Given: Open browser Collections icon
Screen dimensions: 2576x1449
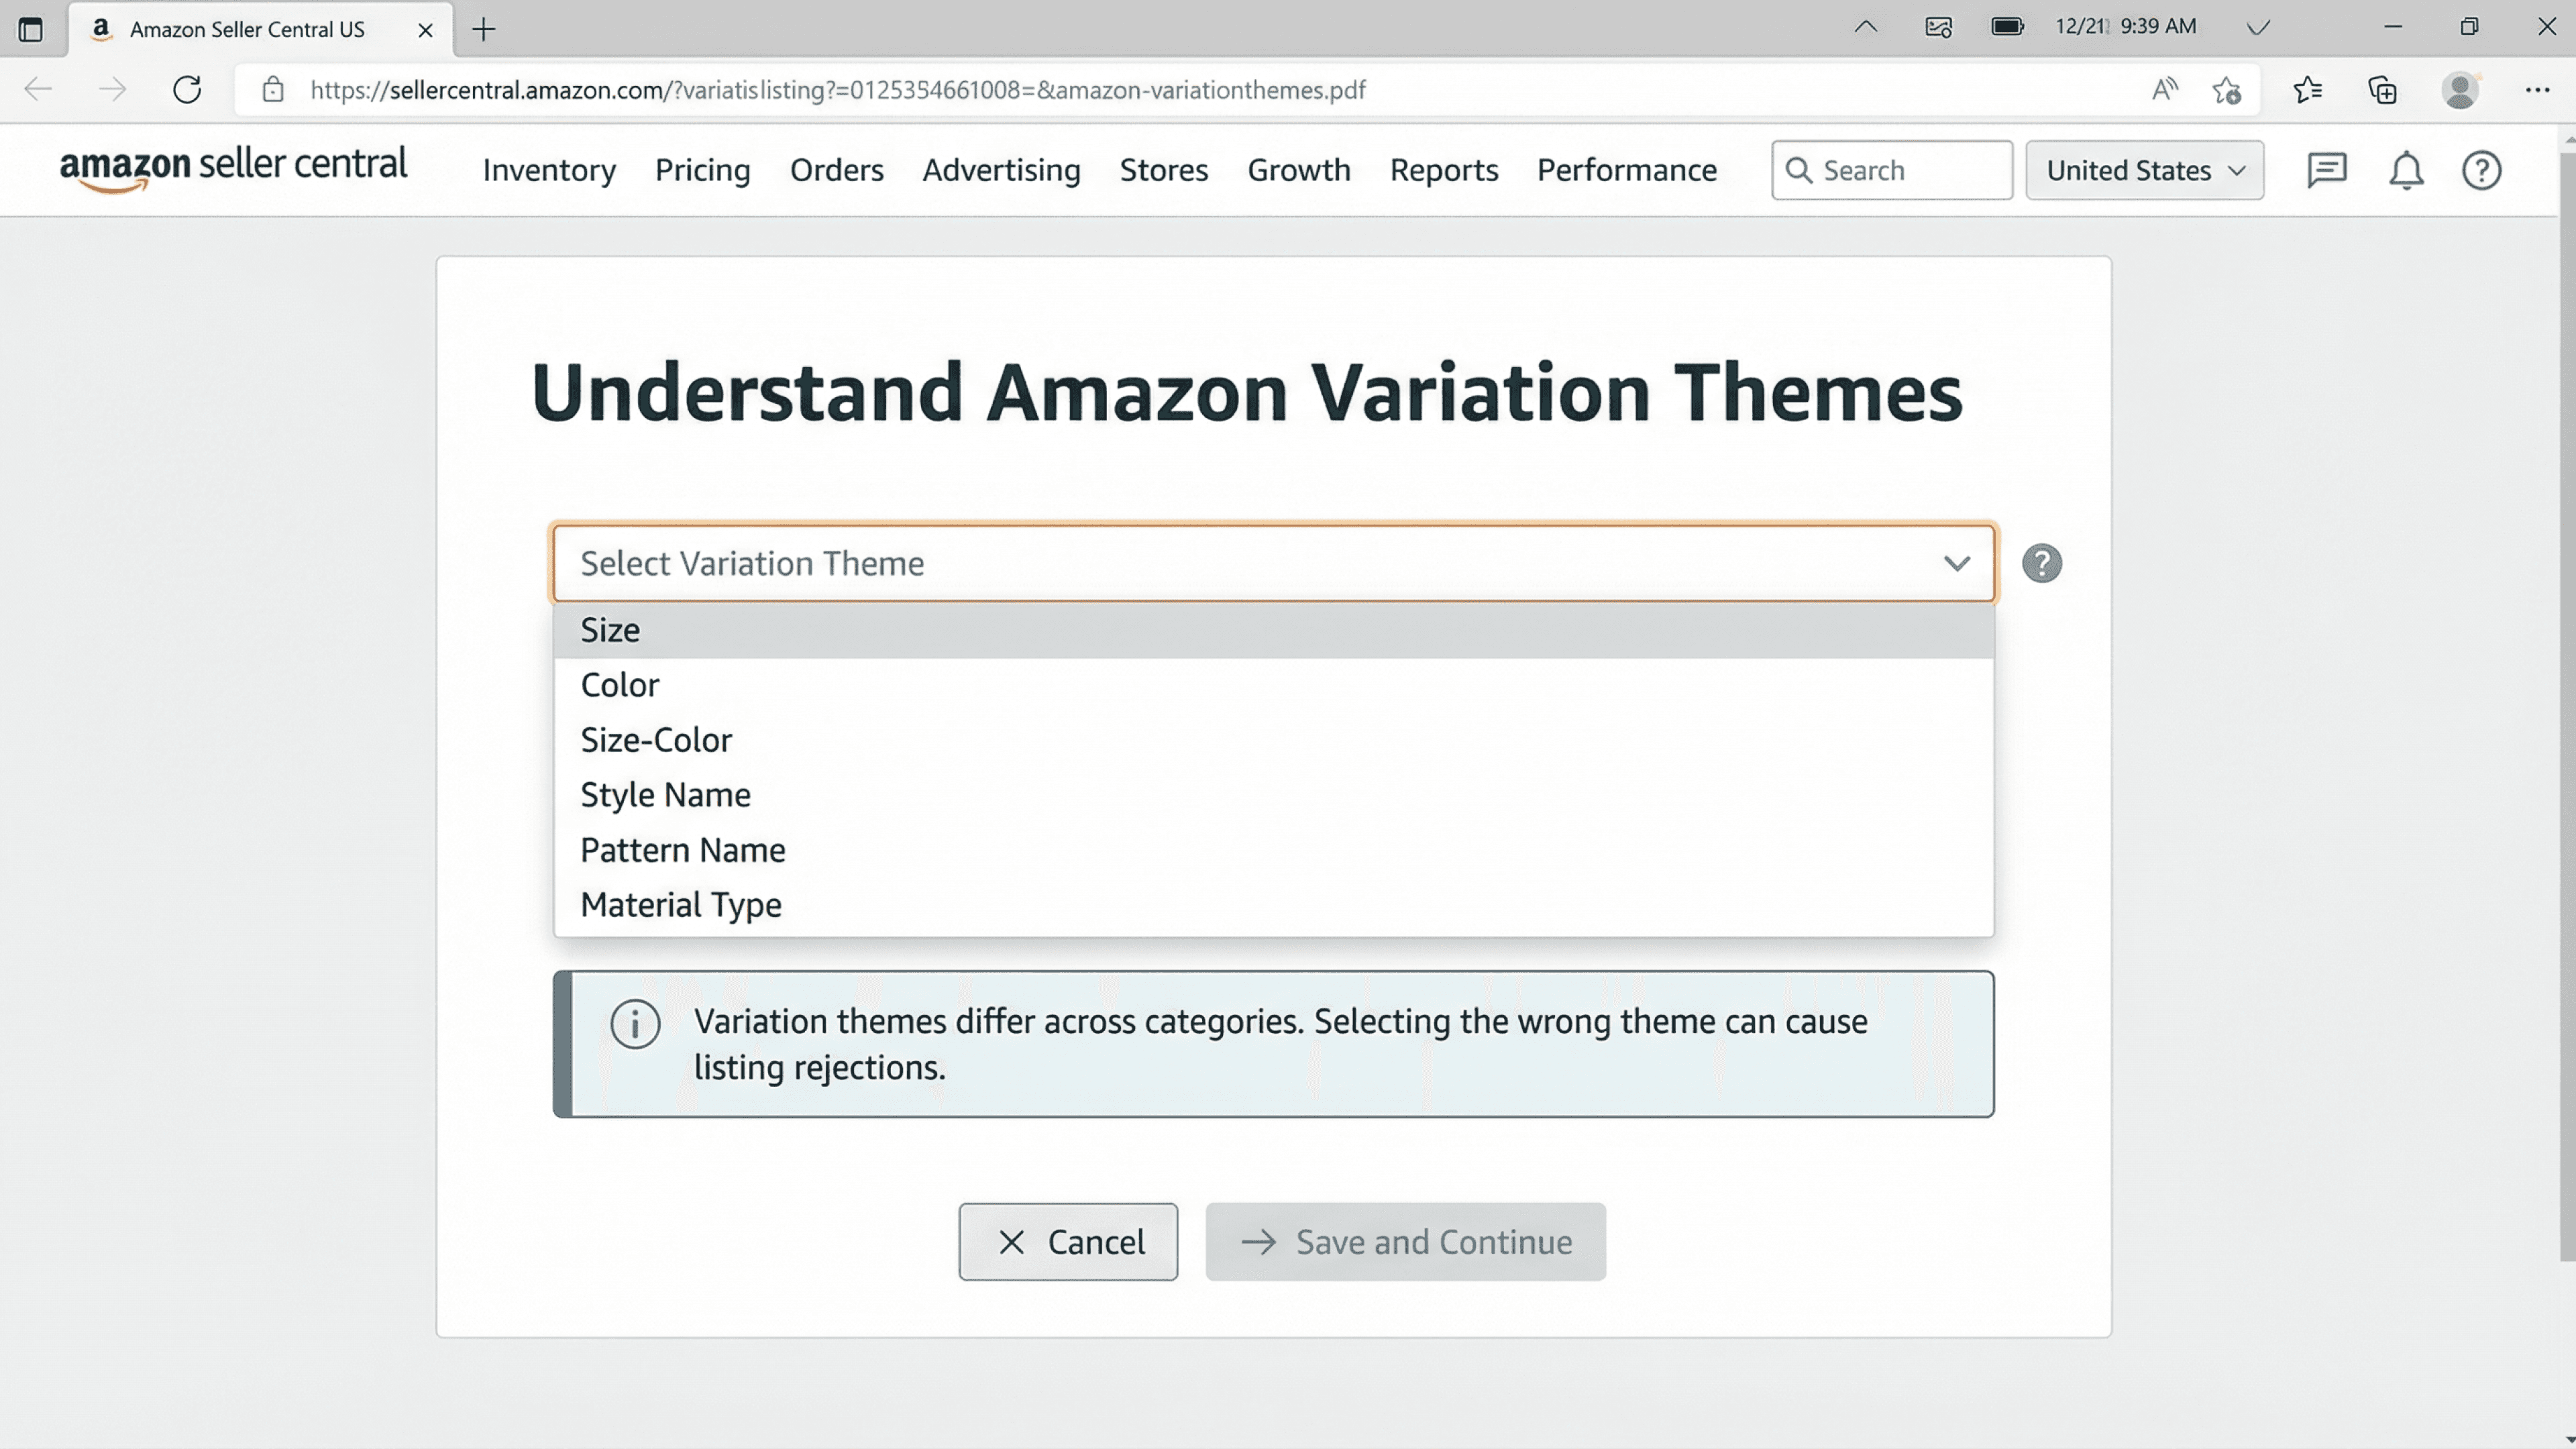Looking at the screenshot, I should [x=2383, y=90].
